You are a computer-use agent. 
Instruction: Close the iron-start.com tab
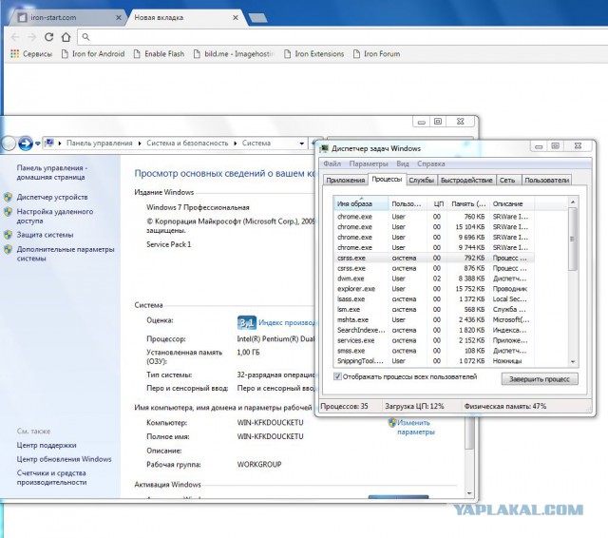119,17
